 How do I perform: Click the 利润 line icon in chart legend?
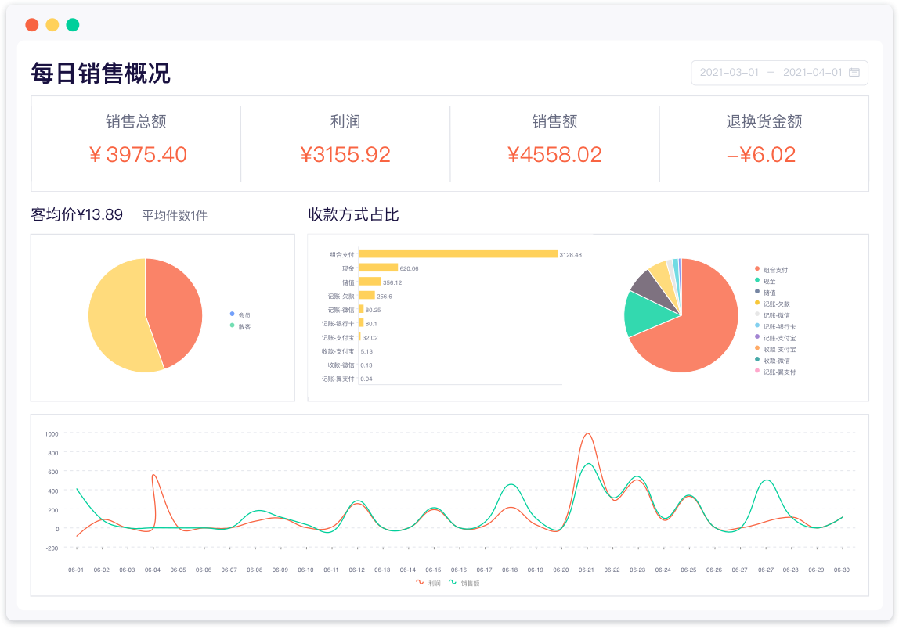point(420,583)
